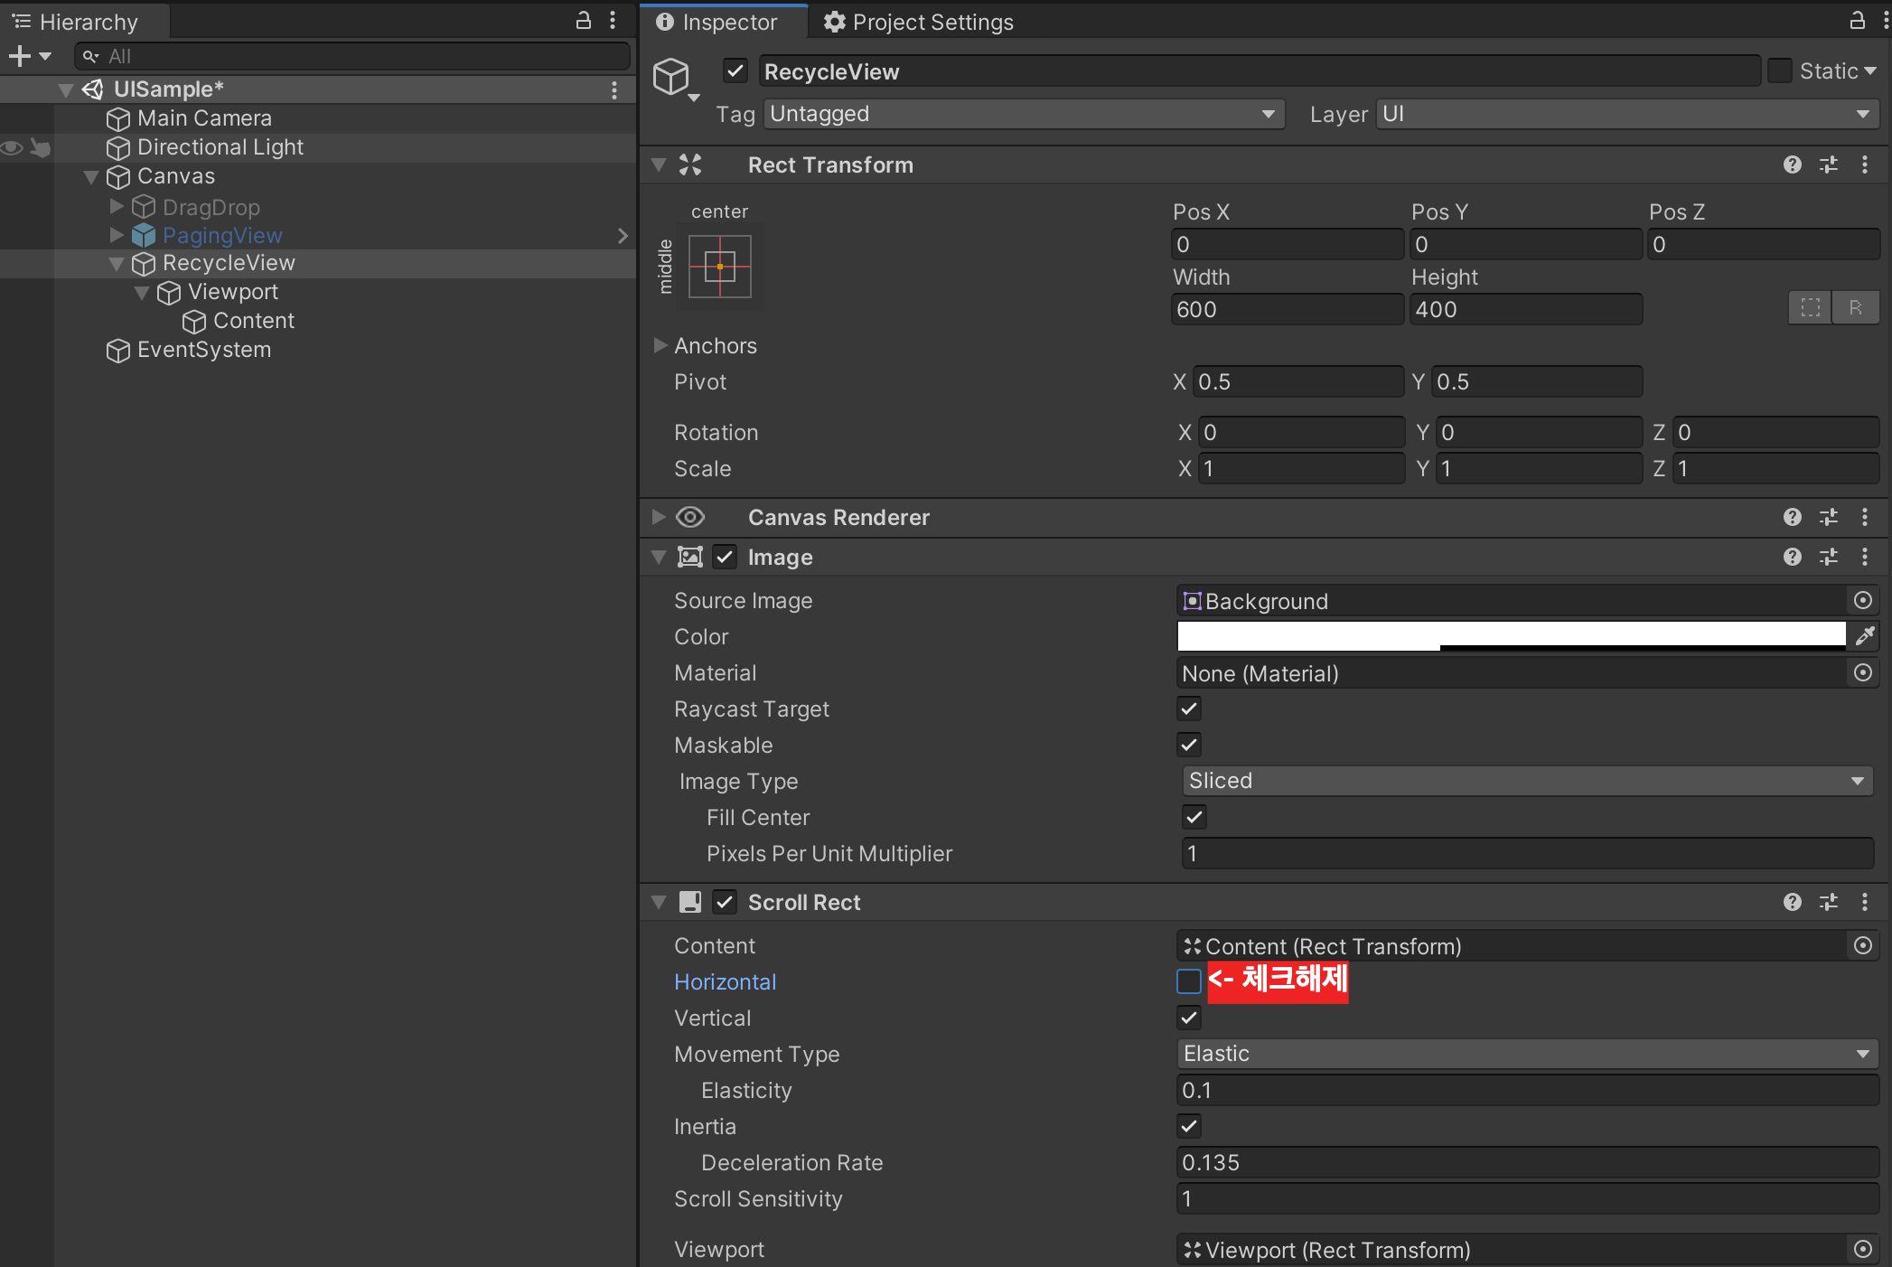Screen dimensions: 1892x1267
Task: Open Image Color swatch picker
Action: tap(1512, 636)
